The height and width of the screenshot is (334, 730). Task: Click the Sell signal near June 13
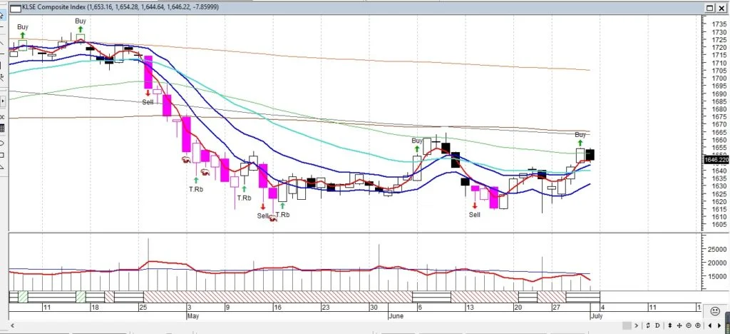pos(474,215)
